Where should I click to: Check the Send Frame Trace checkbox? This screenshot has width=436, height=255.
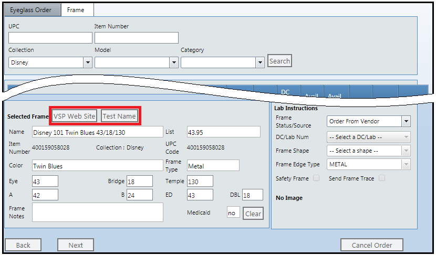[x=382, y=178]
